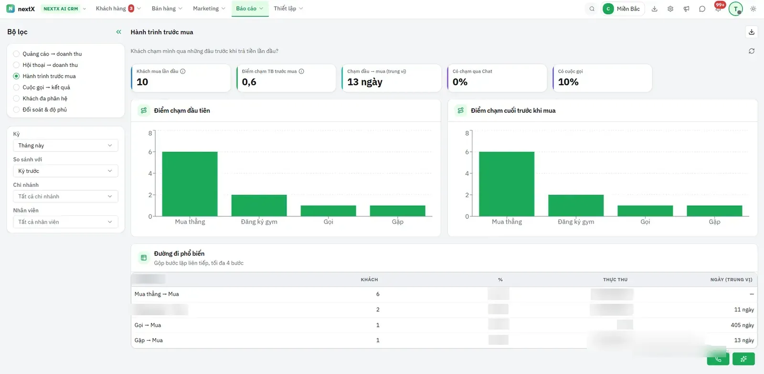Click the Mua thẳng bar in Điểm chạm đầu tiên chart

pyautogui.click(x=190, y=184)
